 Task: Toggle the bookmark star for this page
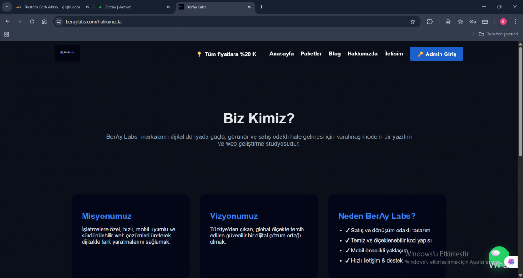pyautogui.click(x=413, y=21)
